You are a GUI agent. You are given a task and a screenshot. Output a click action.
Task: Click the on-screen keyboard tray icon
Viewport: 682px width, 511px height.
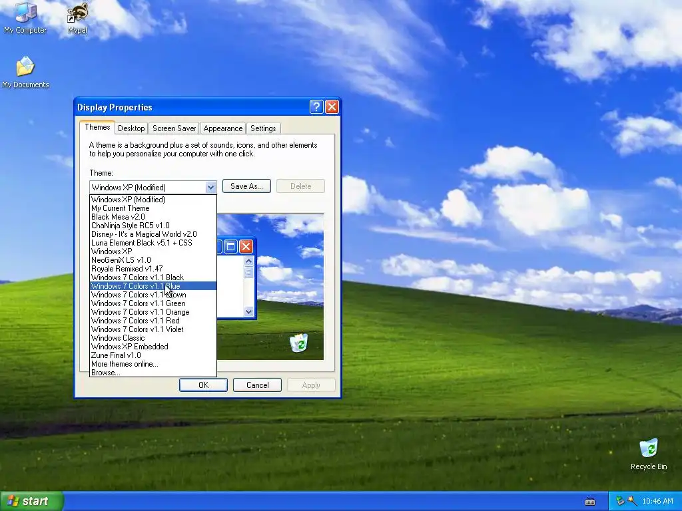coord(590,502)
